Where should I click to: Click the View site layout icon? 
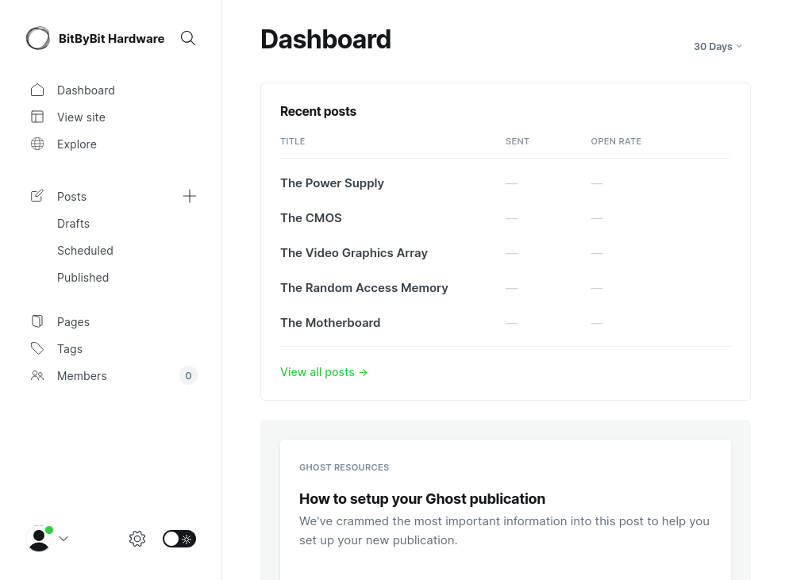pos(37,117)
